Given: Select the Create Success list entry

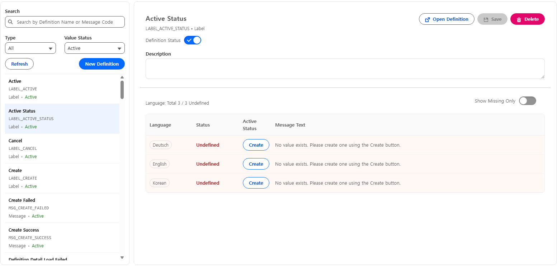Looking at the screenshot, I should 62,238.
